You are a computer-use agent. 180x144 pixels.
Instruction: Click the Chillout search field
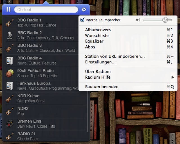coord(46,10)
